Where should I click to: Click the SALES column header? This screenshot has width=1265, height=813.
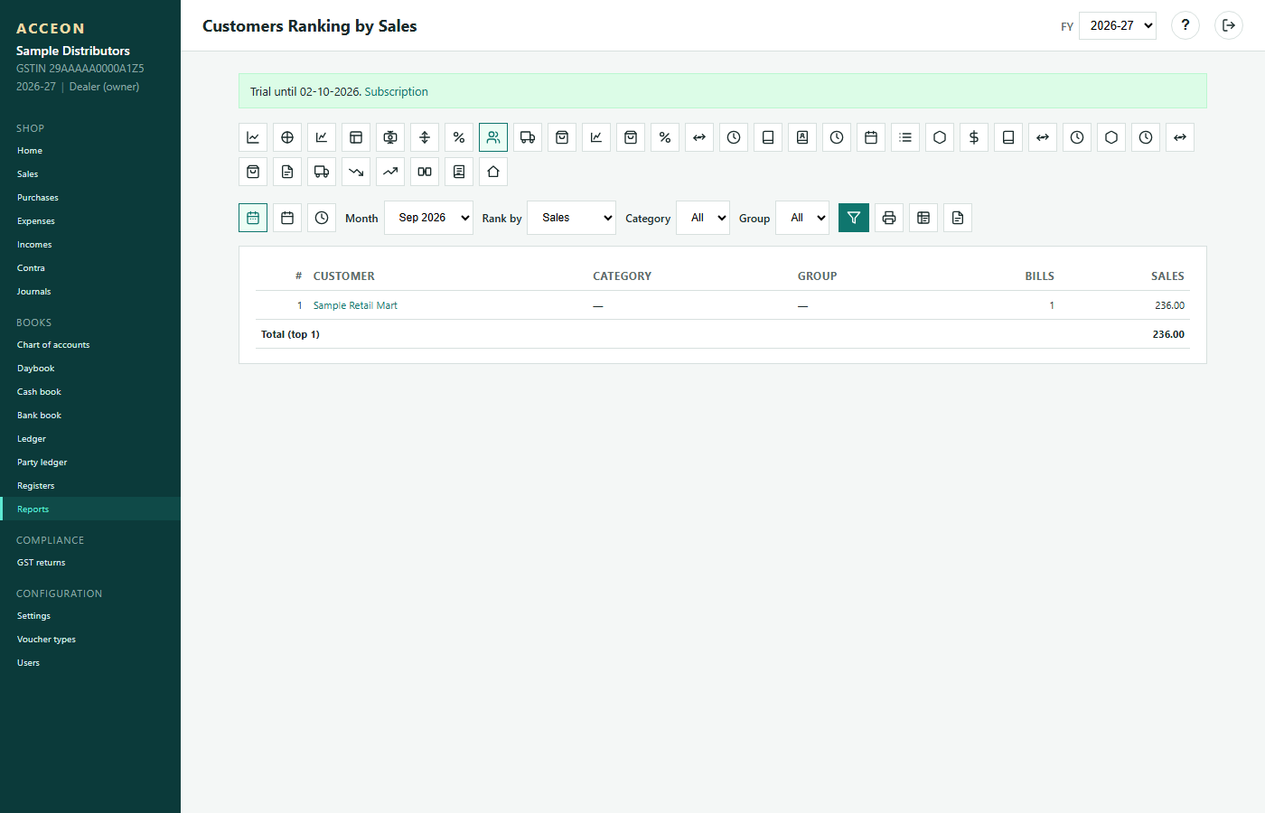click(1167, 276)
